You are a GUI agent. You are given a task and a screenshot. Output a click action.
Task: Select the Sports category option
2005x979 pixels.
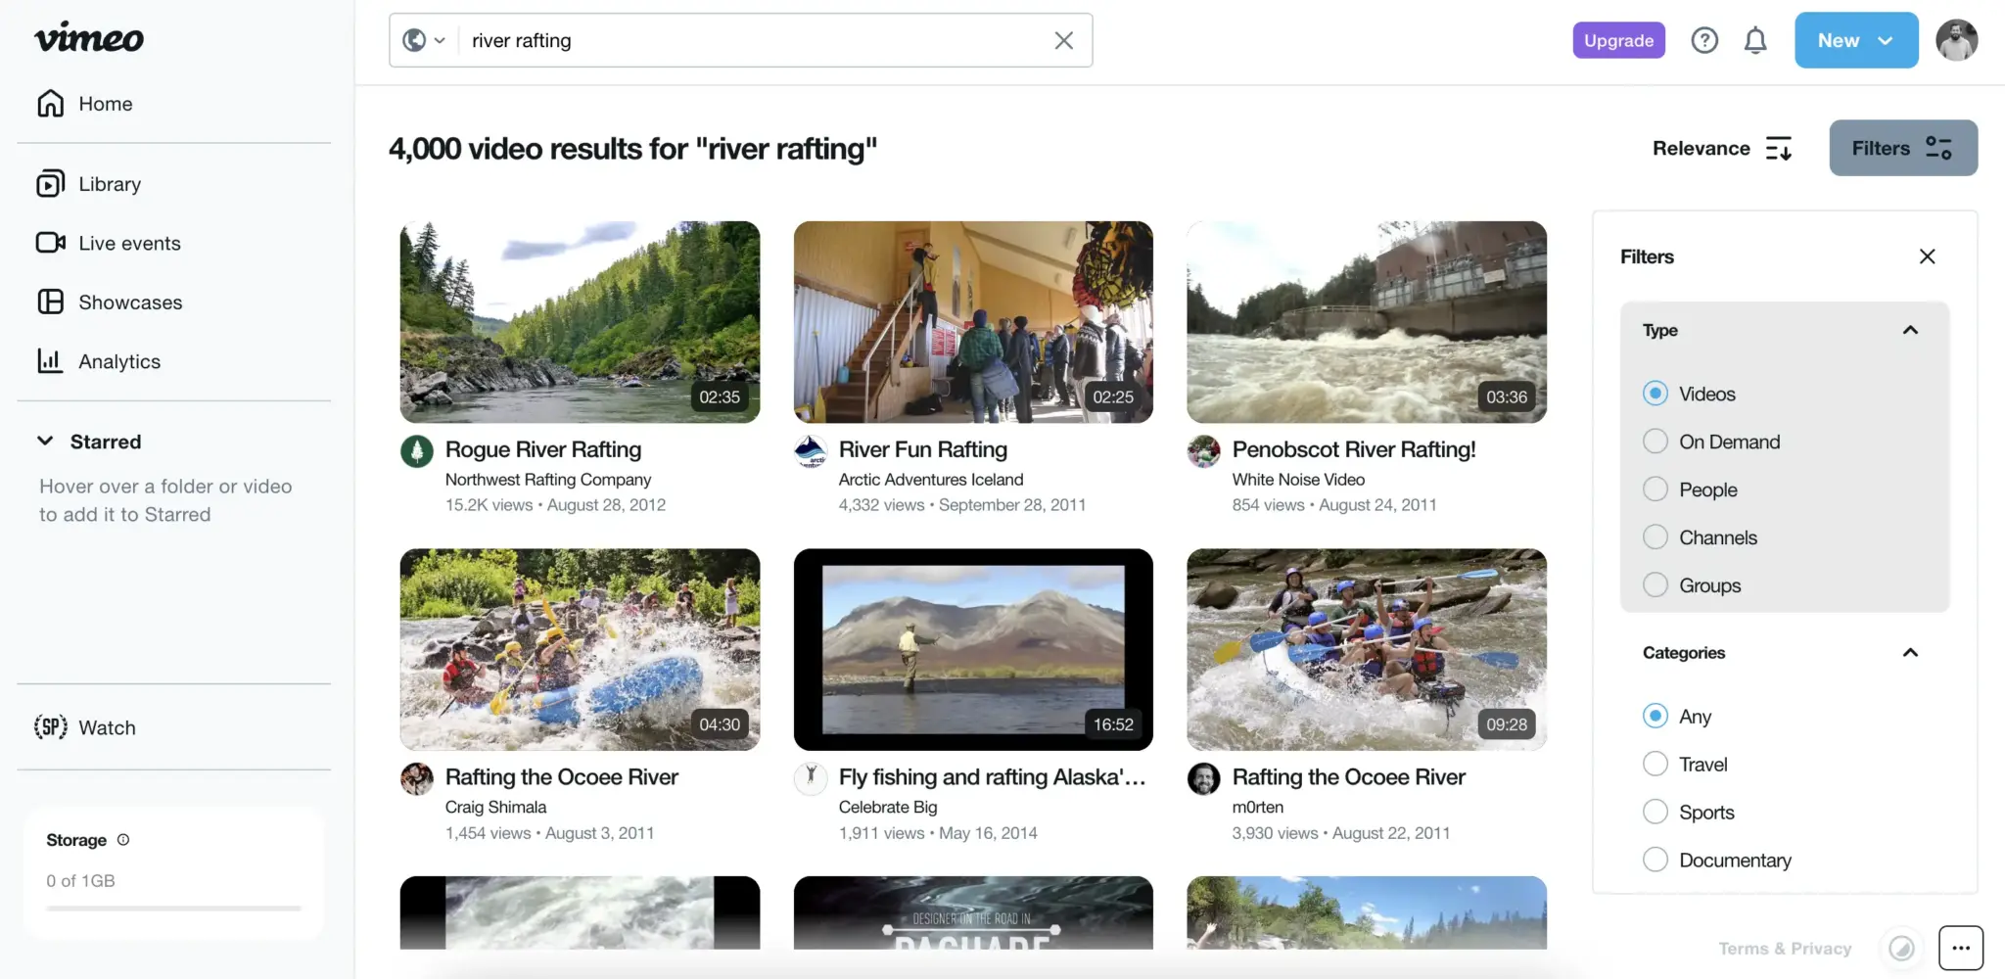(1655, 812)
